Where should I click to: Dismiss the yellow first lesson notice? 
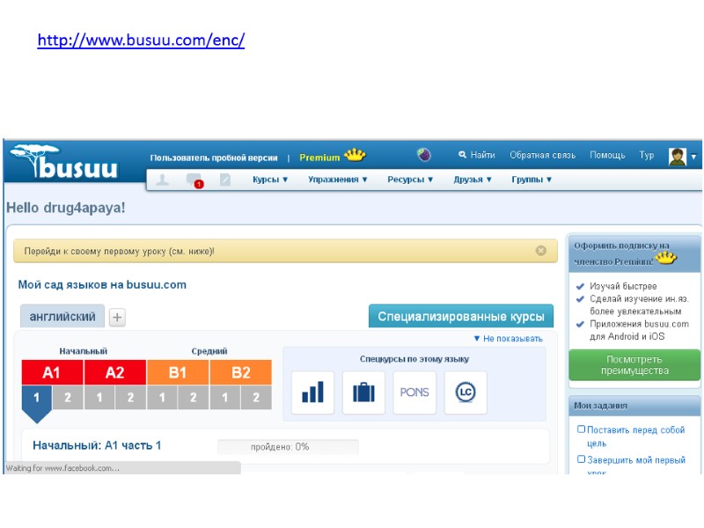[541, 251]
